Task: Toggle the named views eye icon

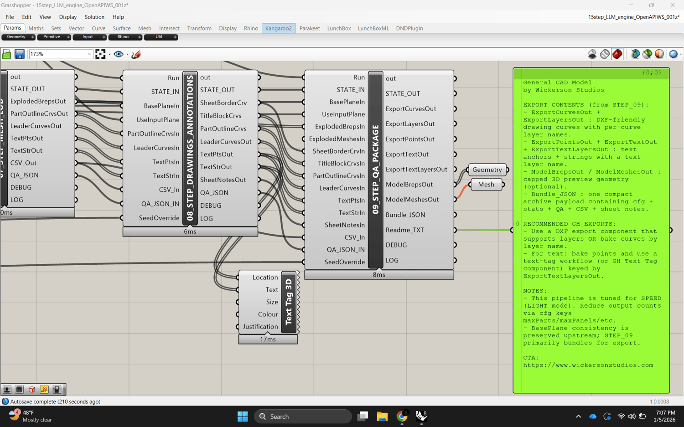Action: click(119, 54)
